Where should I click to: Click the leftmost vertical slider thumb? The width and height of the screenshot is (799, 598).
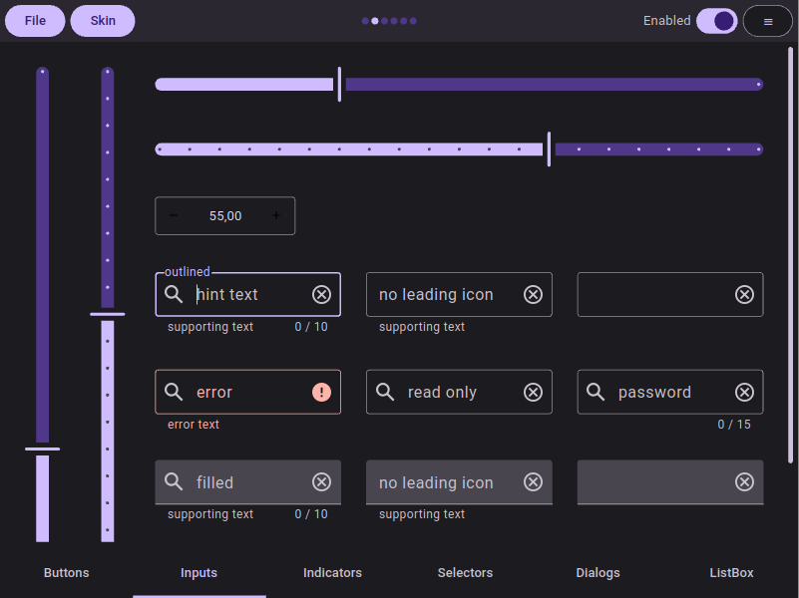pos(42,448)
